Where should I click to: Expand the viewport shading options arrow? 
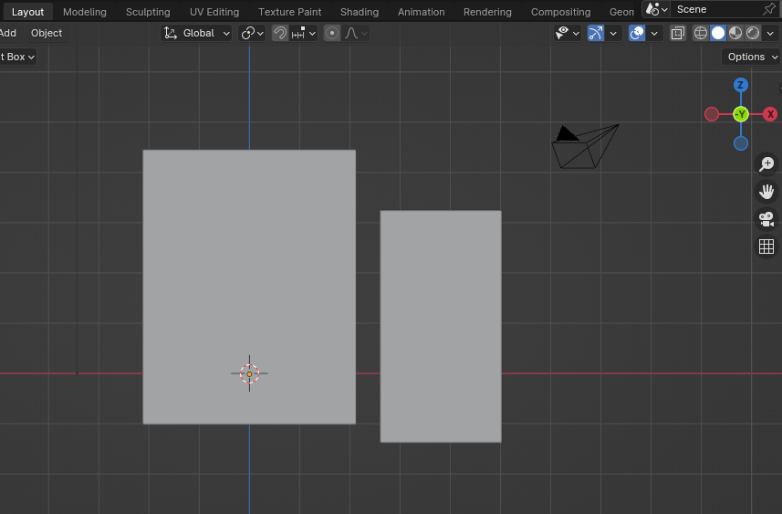(770, 33)
